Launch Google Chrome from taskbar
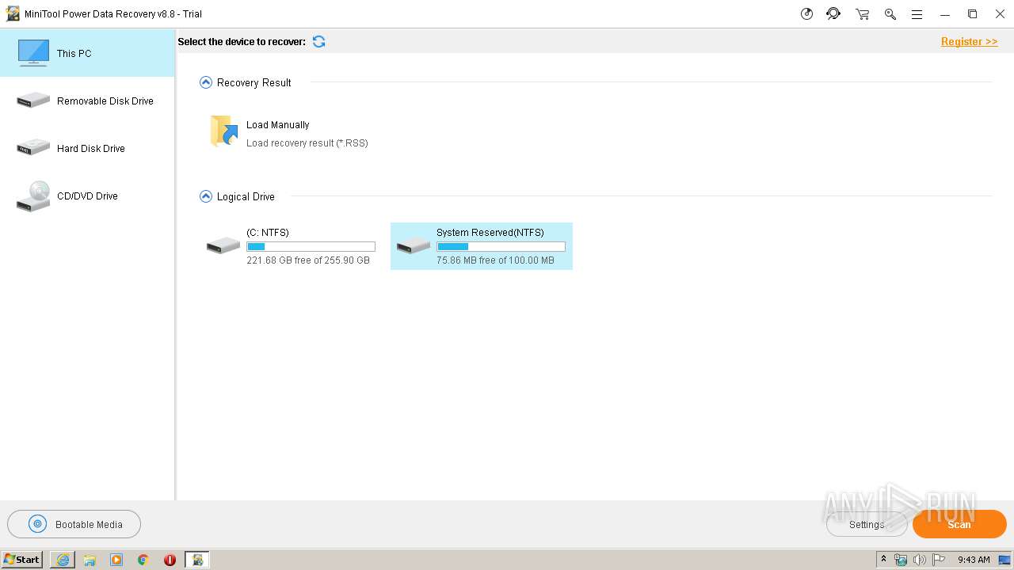Image resolution: width=1014 pixels, height=570 pixels. tap(143, 560)
